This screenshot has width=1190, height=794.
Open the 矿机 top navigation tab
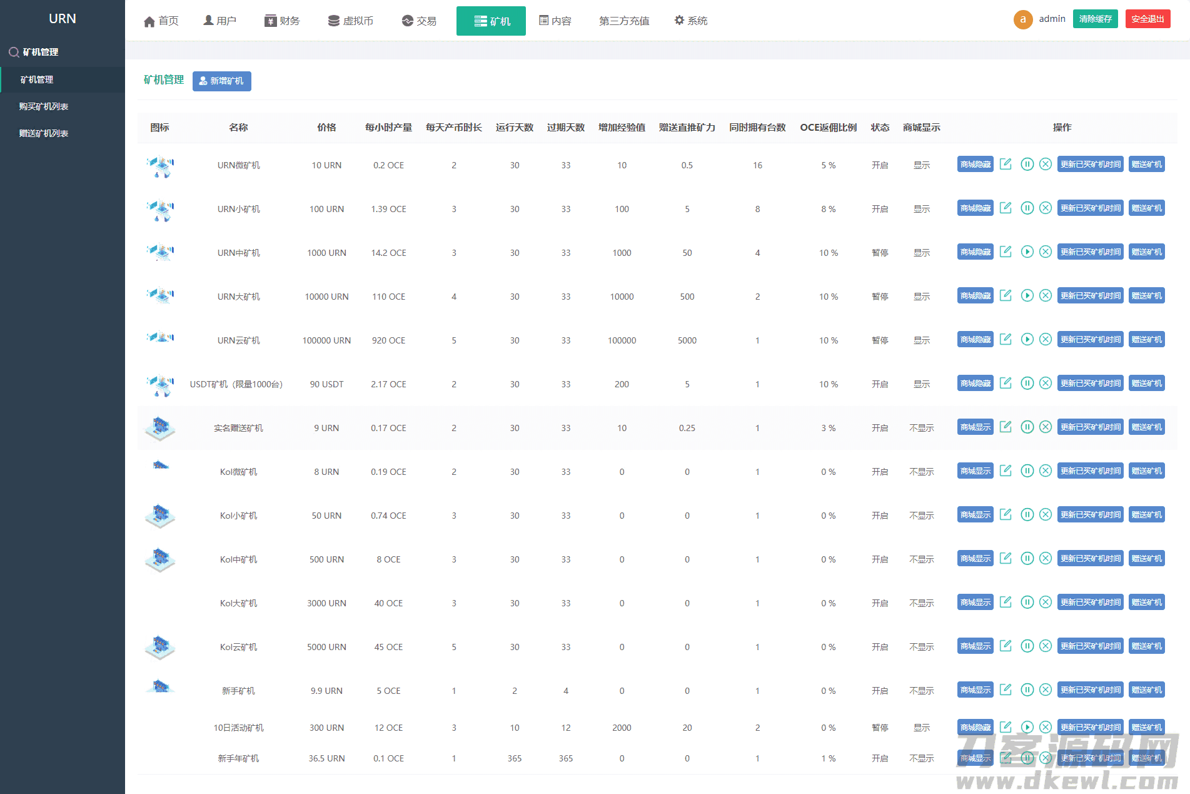click(x=491, y=21)
